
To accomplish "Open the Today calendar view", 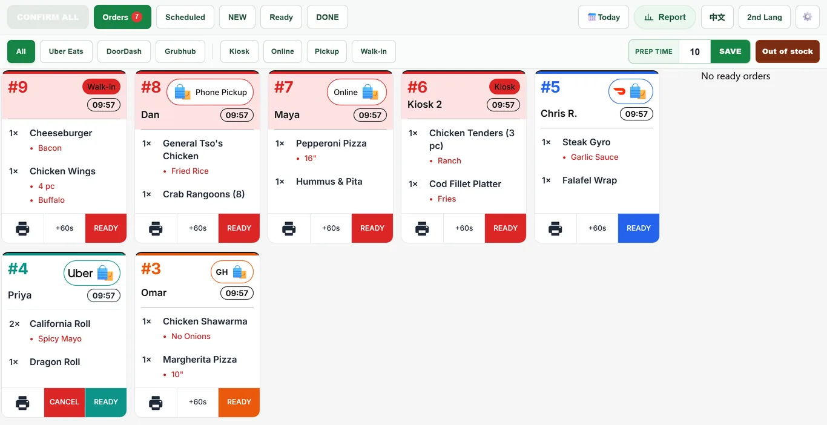I will pos(604,17).
